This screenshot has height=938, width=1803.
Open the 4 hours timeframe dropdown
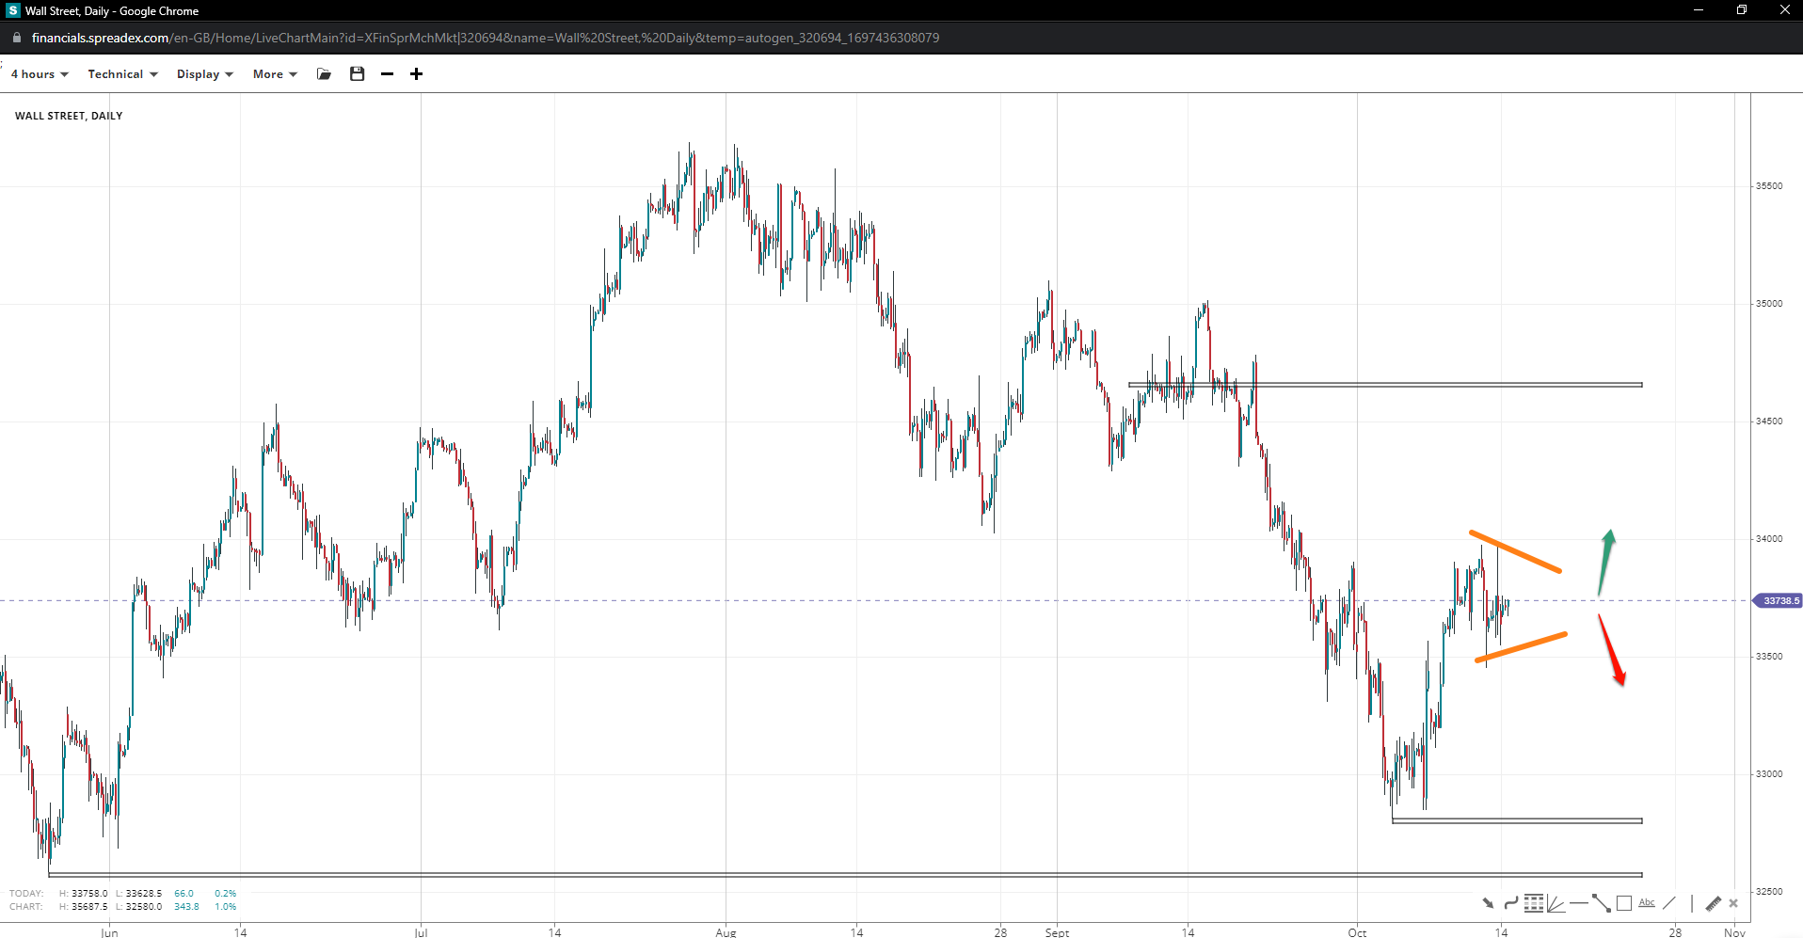pyautogui.click(x=40, y=74)
